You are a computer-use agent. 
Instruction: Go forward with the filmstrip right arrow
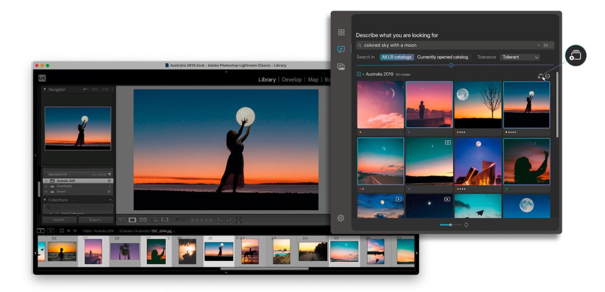[75, 231]
